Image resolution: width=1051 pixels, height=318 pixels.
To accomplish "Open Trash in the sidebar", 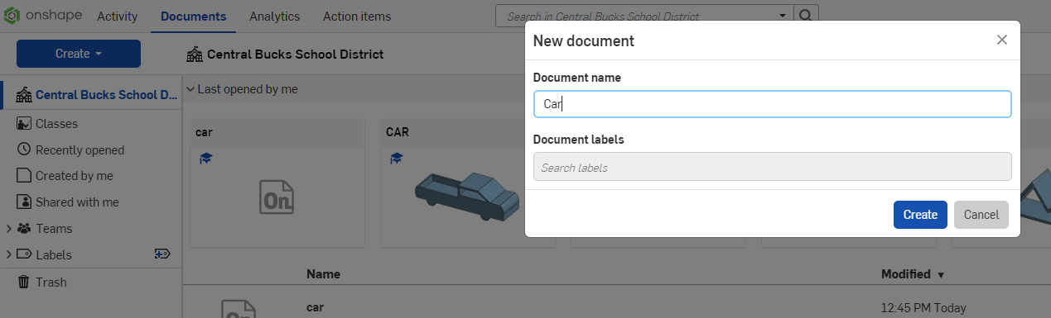I will 51,282.
